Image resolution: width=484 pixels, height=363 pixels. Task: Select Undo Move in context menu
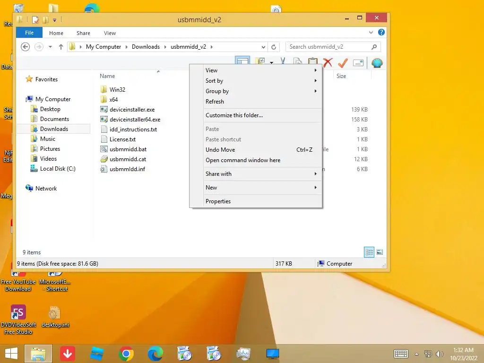[262, 150]
